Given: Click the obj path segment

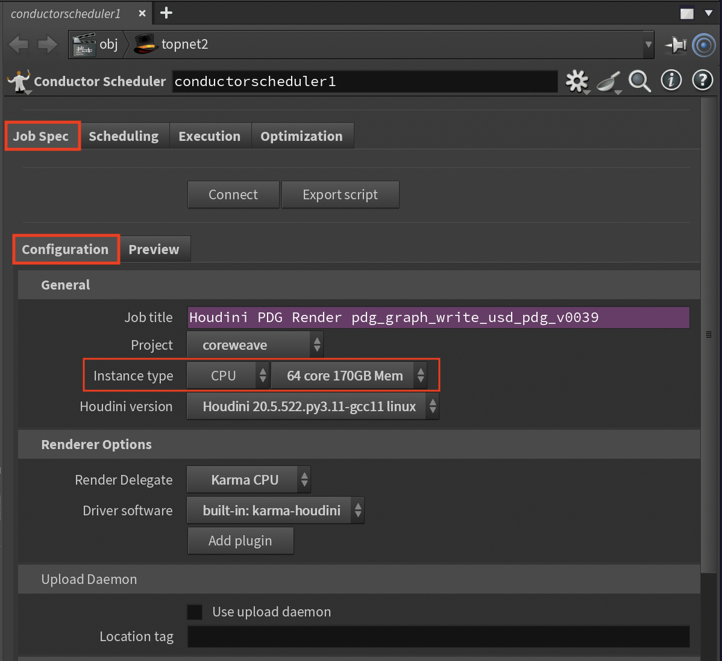Looking at the screenshot, I should tap(108, 44).
